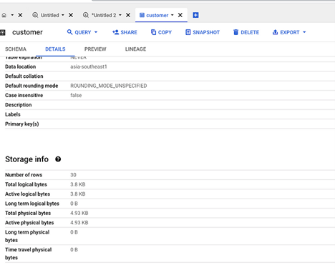Expand the EXPORT dropdown arrow
The image size is (335, 280).
pos(304,32)
